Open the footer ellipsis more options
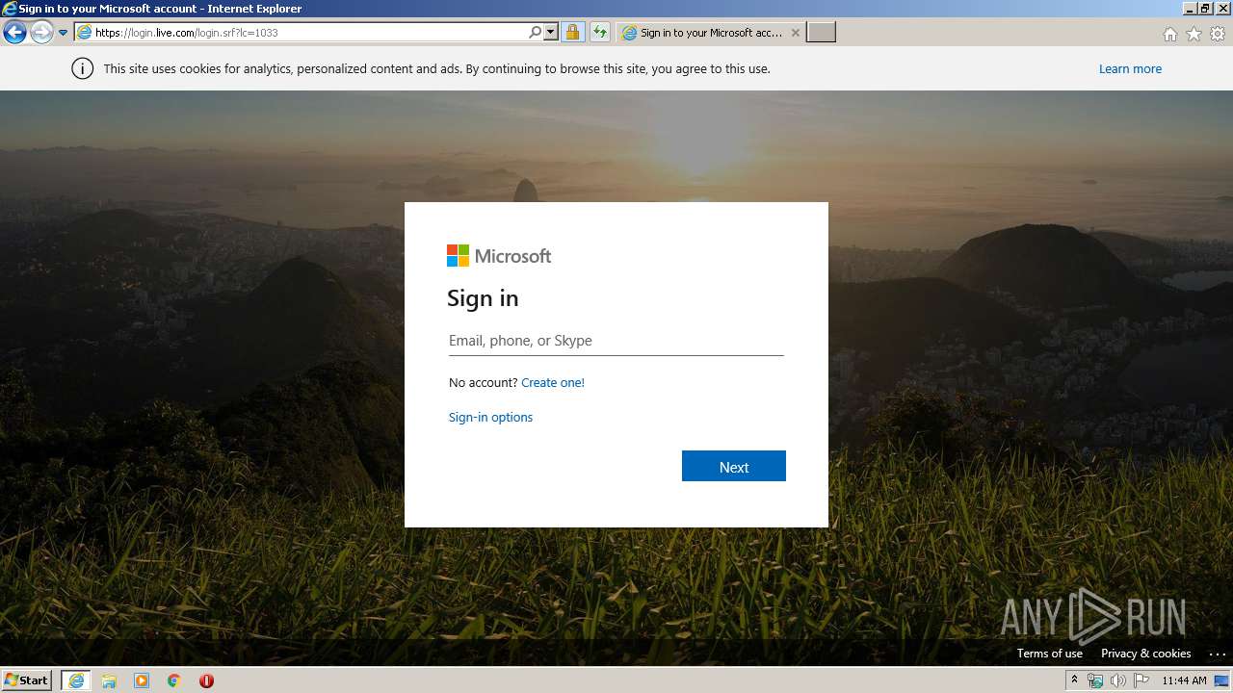 pyautogui.click(x=1216, y=654)
